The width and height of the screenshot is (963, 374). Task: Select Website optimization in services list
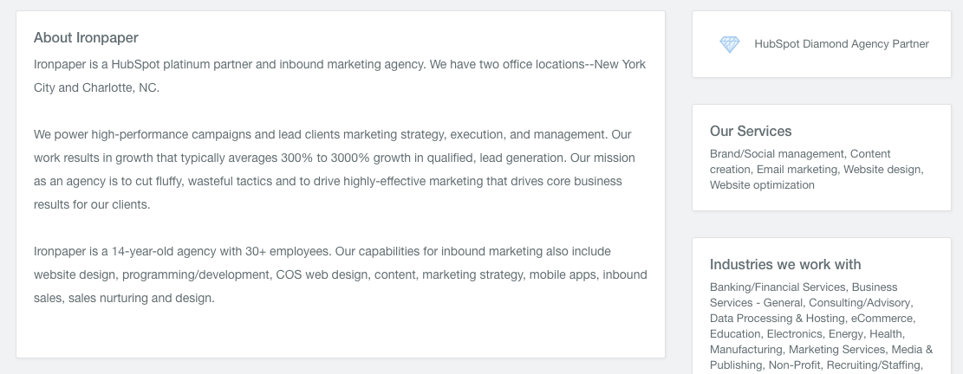762,185
